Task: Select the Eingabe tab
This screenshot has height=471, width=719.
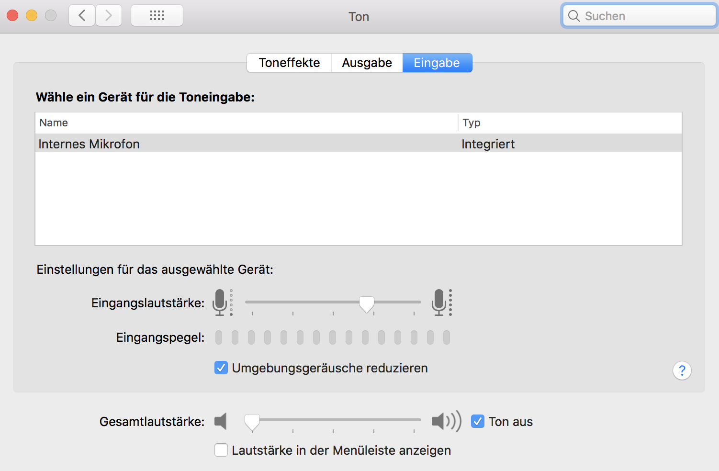Action: 437,63
